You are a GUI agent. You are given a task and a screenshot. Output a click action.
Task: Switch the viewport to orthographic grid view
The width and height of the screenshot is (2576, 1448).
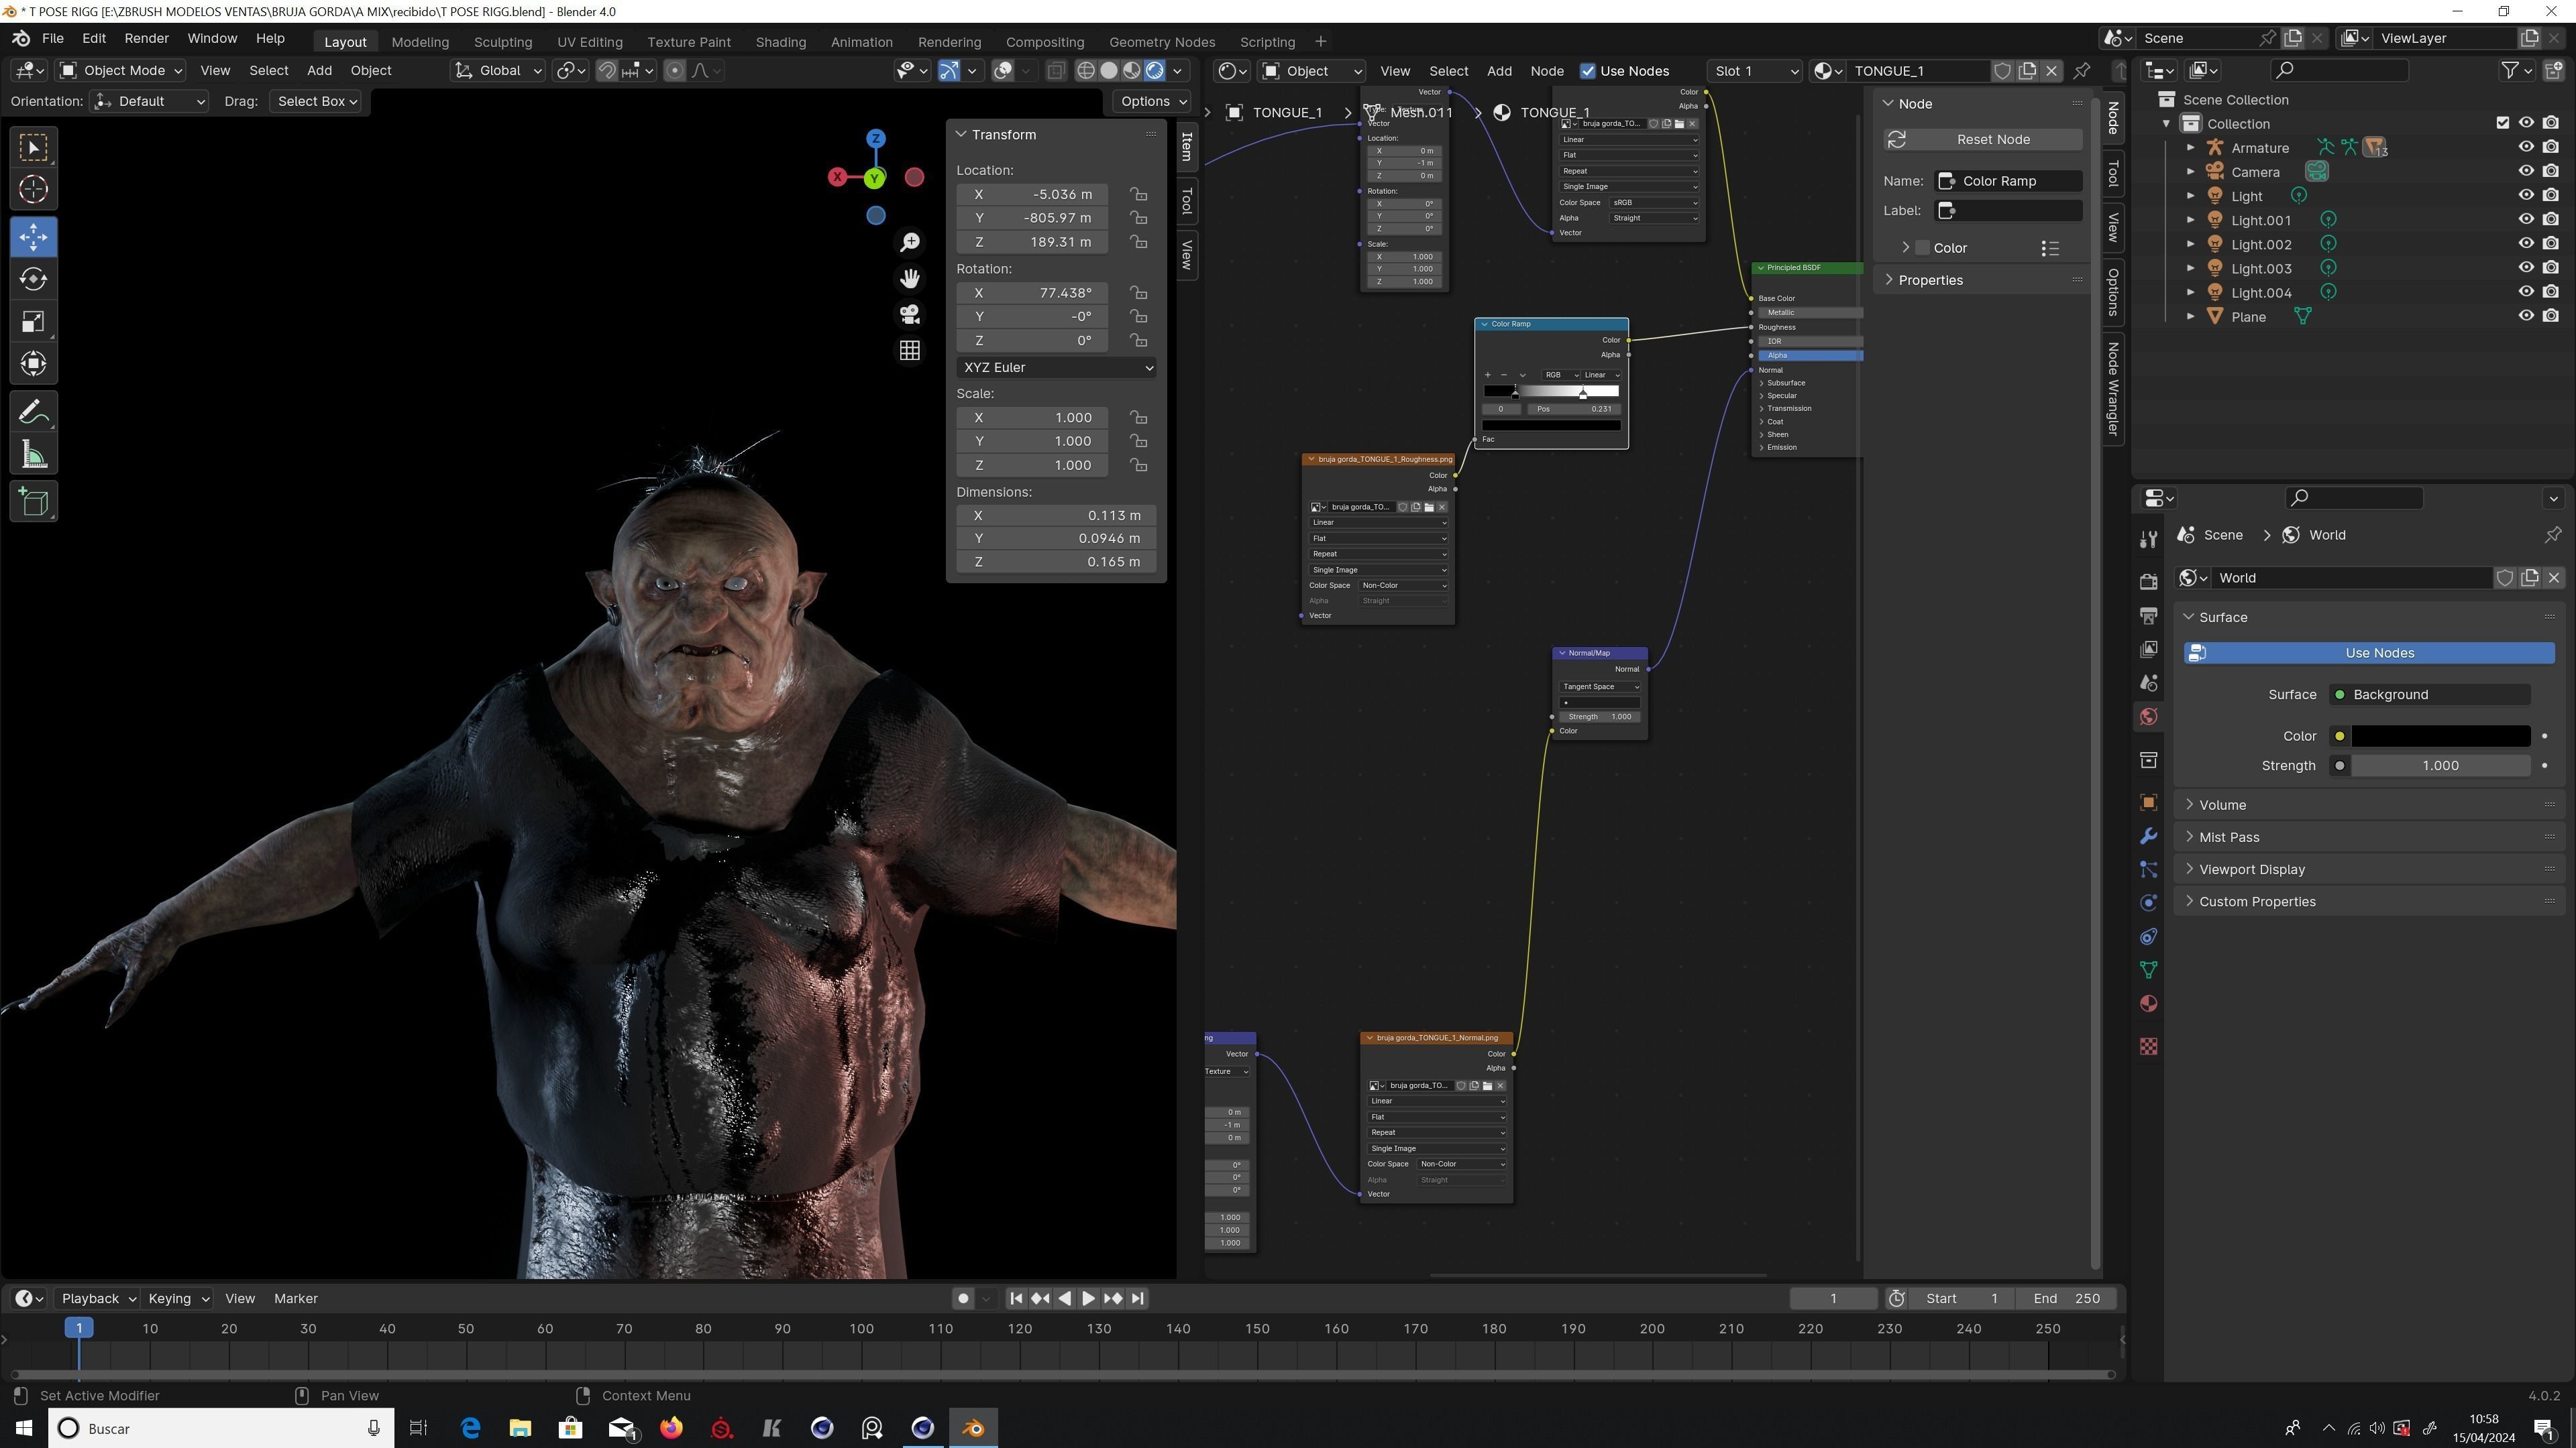(909, 351)
